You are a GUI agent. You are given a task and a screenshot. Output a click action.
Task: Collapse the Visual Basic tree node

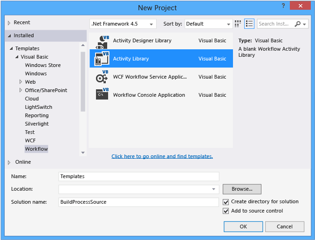click(17, 57)
